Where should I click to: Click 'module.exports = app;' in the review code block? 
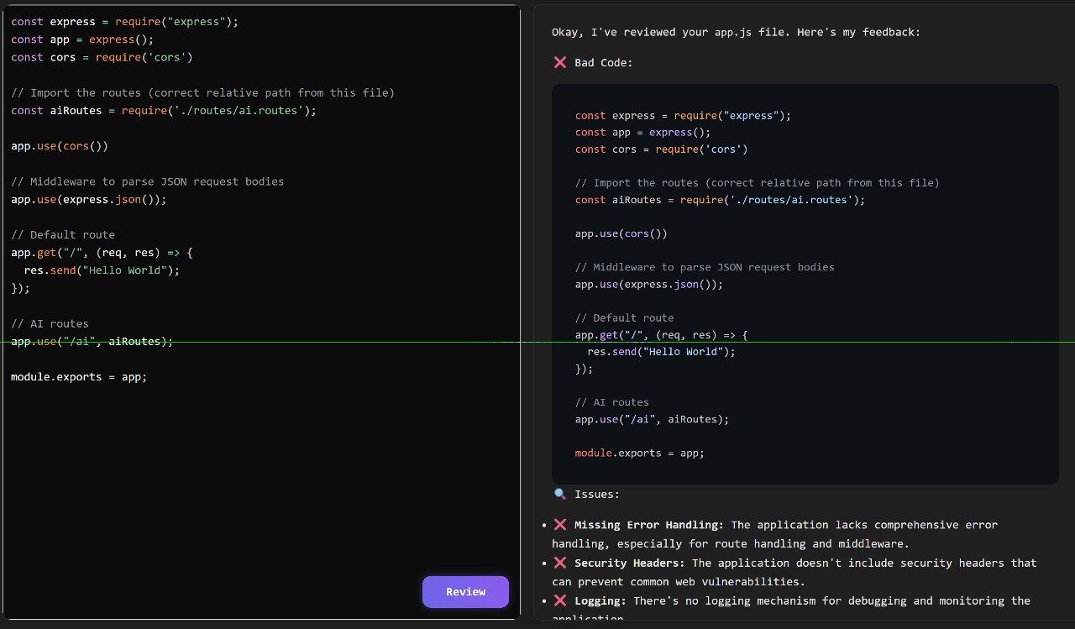640,453
